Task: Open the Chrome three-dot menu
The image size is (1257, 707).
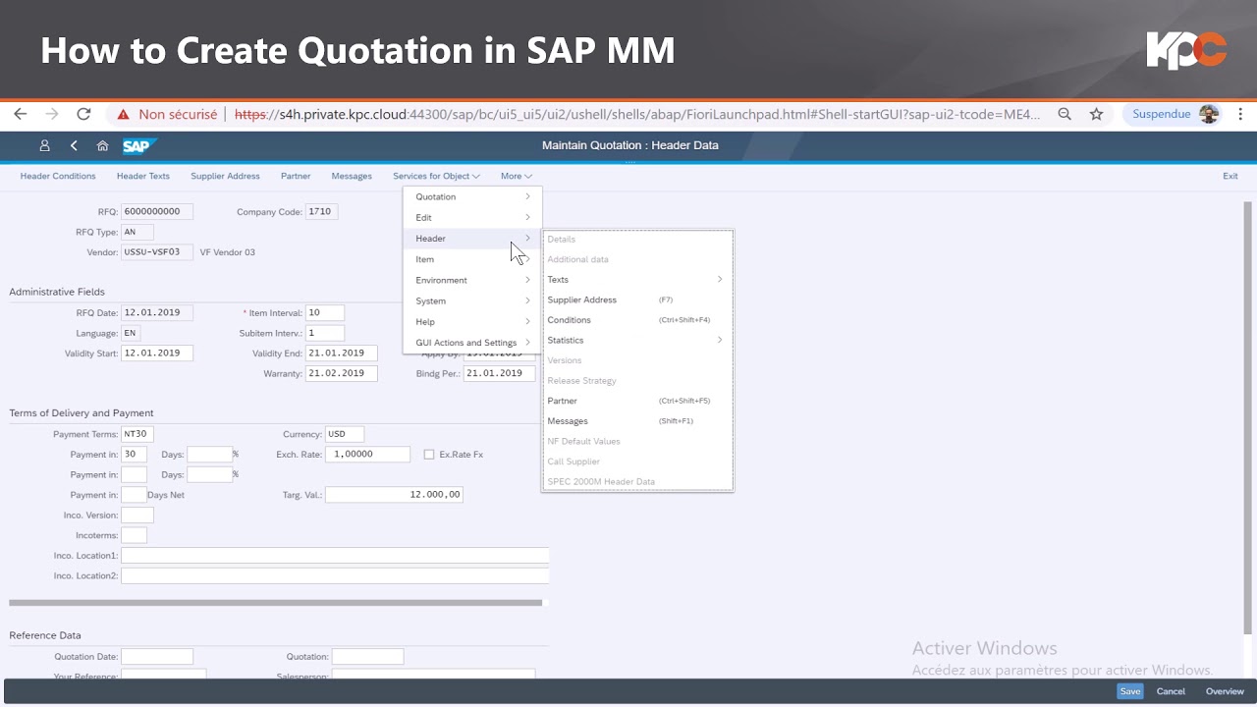Action: click(1241, 114)
